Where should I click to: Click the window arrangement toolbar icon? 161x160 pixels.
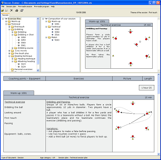22,10
